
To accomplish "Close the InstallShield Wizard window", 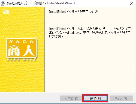I will [x=132, y=3].
